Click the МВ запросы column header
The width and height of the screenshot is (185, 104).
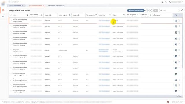pos(156,15)
